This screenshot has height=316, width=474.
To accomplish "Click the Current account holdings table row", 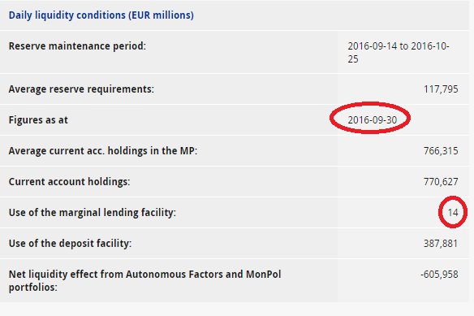I will point(235,182).
